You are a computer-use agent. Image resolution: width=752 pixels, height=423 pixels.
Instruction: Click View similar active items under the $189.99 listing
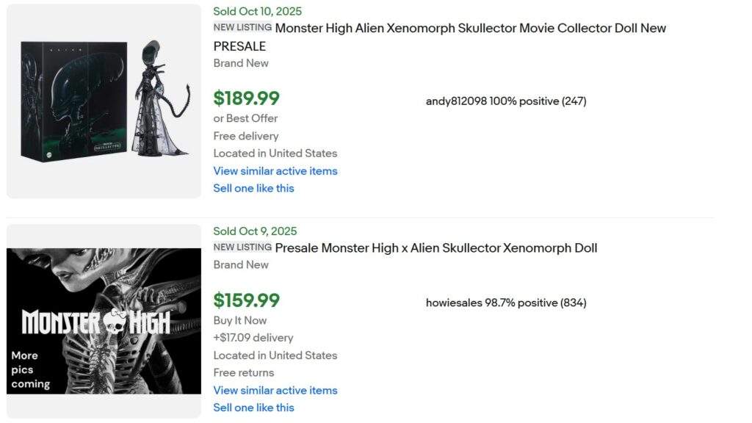(275, 170)
